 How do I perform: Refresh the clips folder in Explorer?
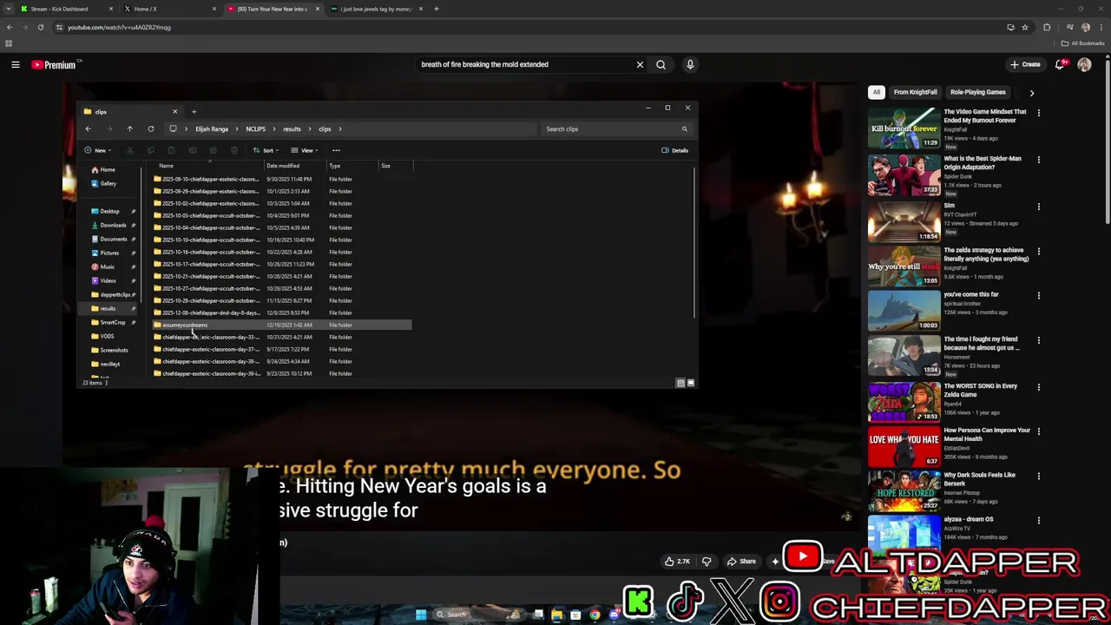150,128
